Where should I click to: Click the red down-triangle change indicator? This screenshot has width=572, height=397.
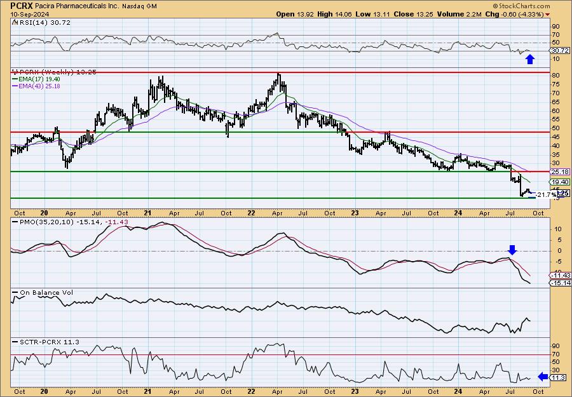pos(548,15)
